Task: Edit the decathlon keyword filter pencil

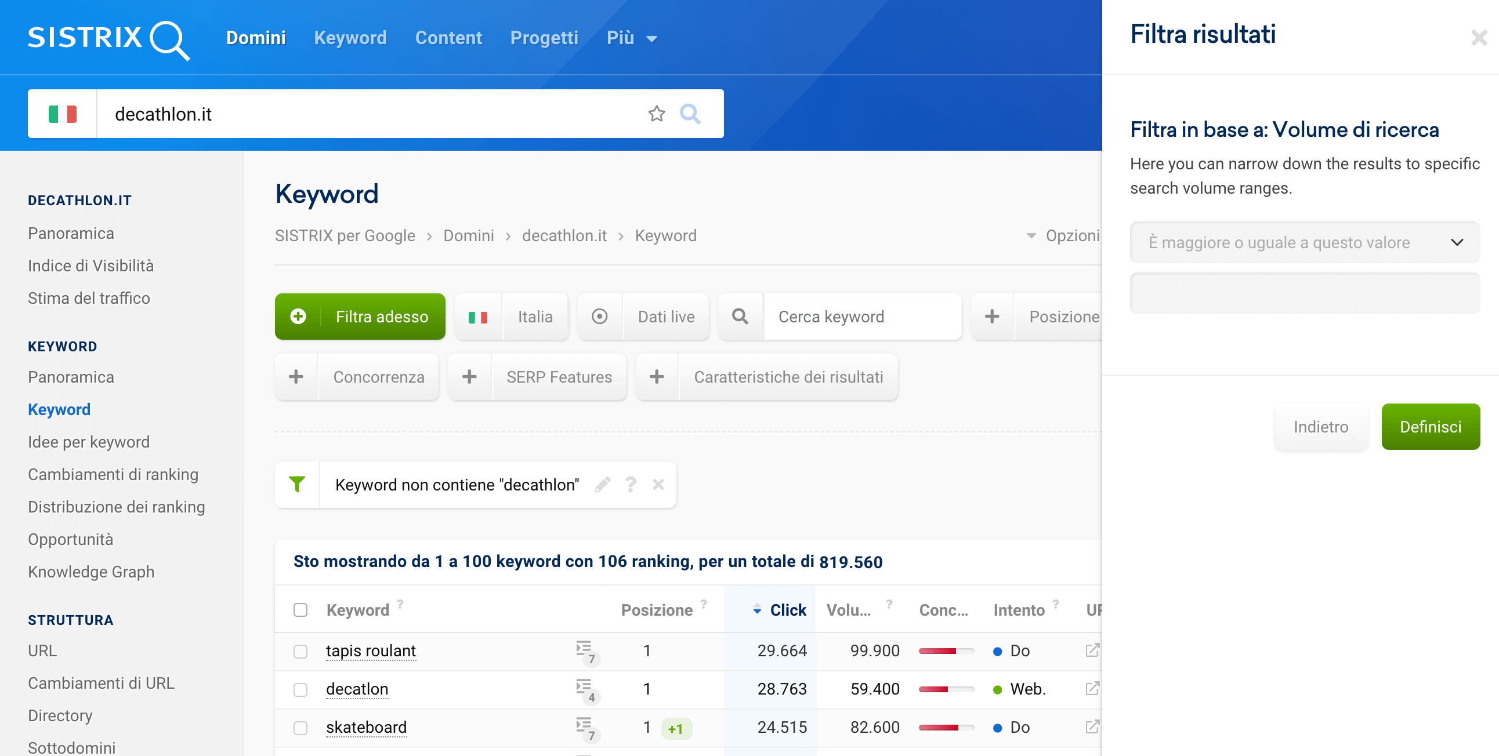Action: pos(602,485)
